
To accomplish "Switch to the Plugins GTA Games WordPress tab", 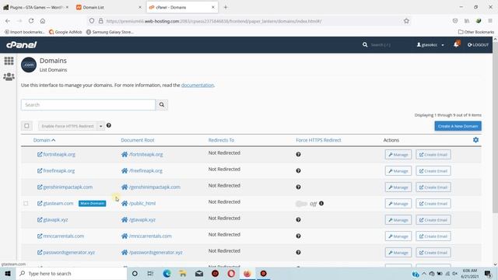I will click(36, 7).
